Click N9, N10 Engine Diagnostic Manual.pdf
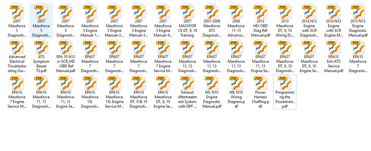The image size is (371, 151). pyautogui.click(x=212, y=92)
